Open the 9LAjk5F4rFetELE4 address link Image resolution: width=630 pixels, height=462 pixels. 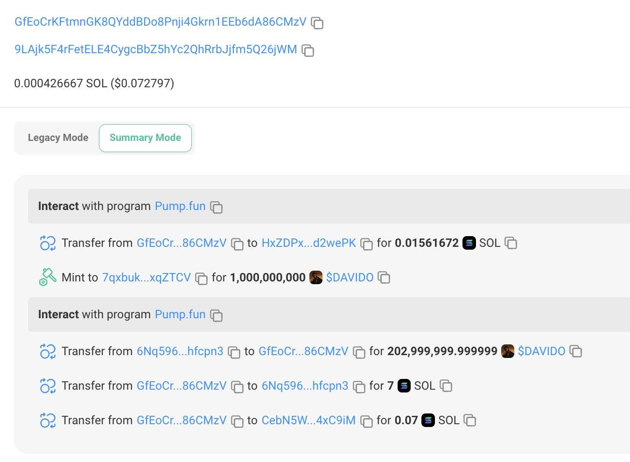coord(156,49)
